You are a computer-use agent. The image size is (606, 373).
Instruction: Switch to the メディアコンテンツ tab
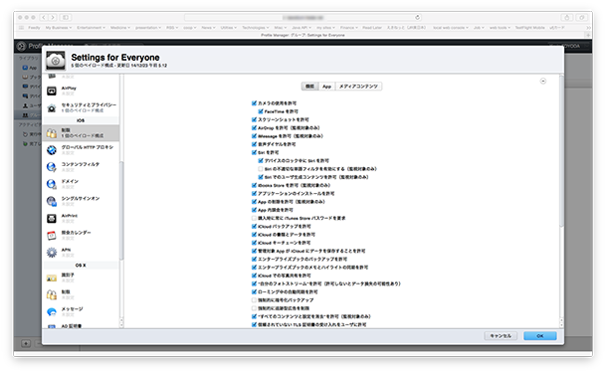(x=358, y=87)
